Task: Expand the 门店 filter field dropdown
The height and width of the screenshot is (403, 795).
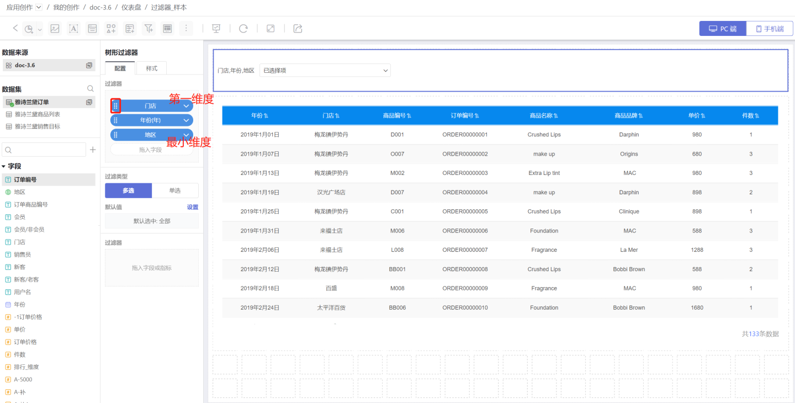Action: tap(187, 105)
